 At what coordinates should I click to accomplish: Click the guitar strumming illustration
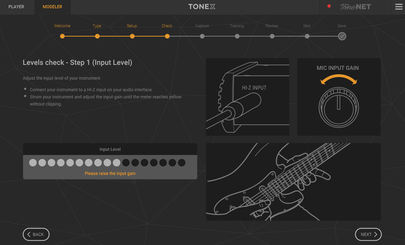293,181
